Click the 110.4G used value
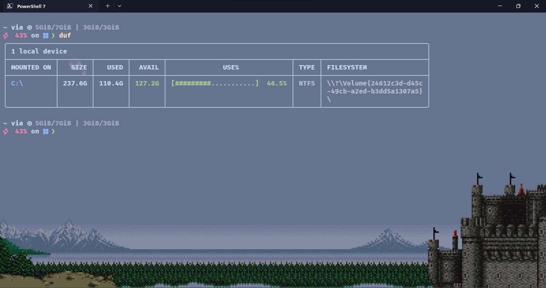 coord(111,83)
